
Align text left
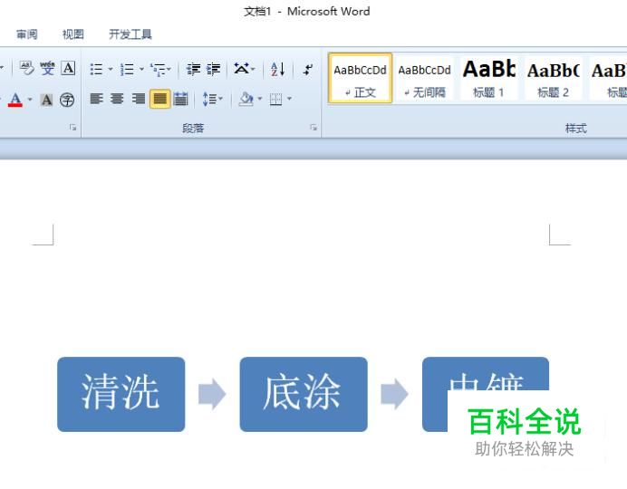96,99
